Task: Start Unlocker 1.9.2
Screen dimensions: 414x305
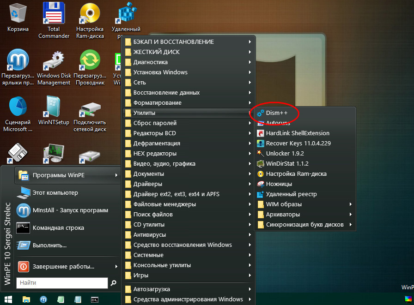Action: pyautogui.click(x=285, y=153)
